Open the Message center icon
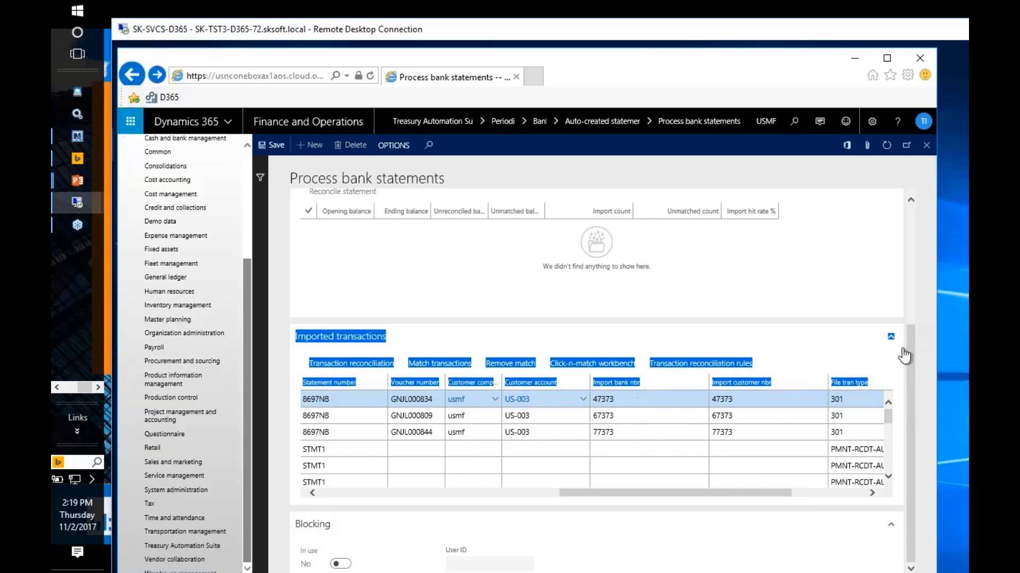Screen dimensions: 1020x573 tap(820, 121)
